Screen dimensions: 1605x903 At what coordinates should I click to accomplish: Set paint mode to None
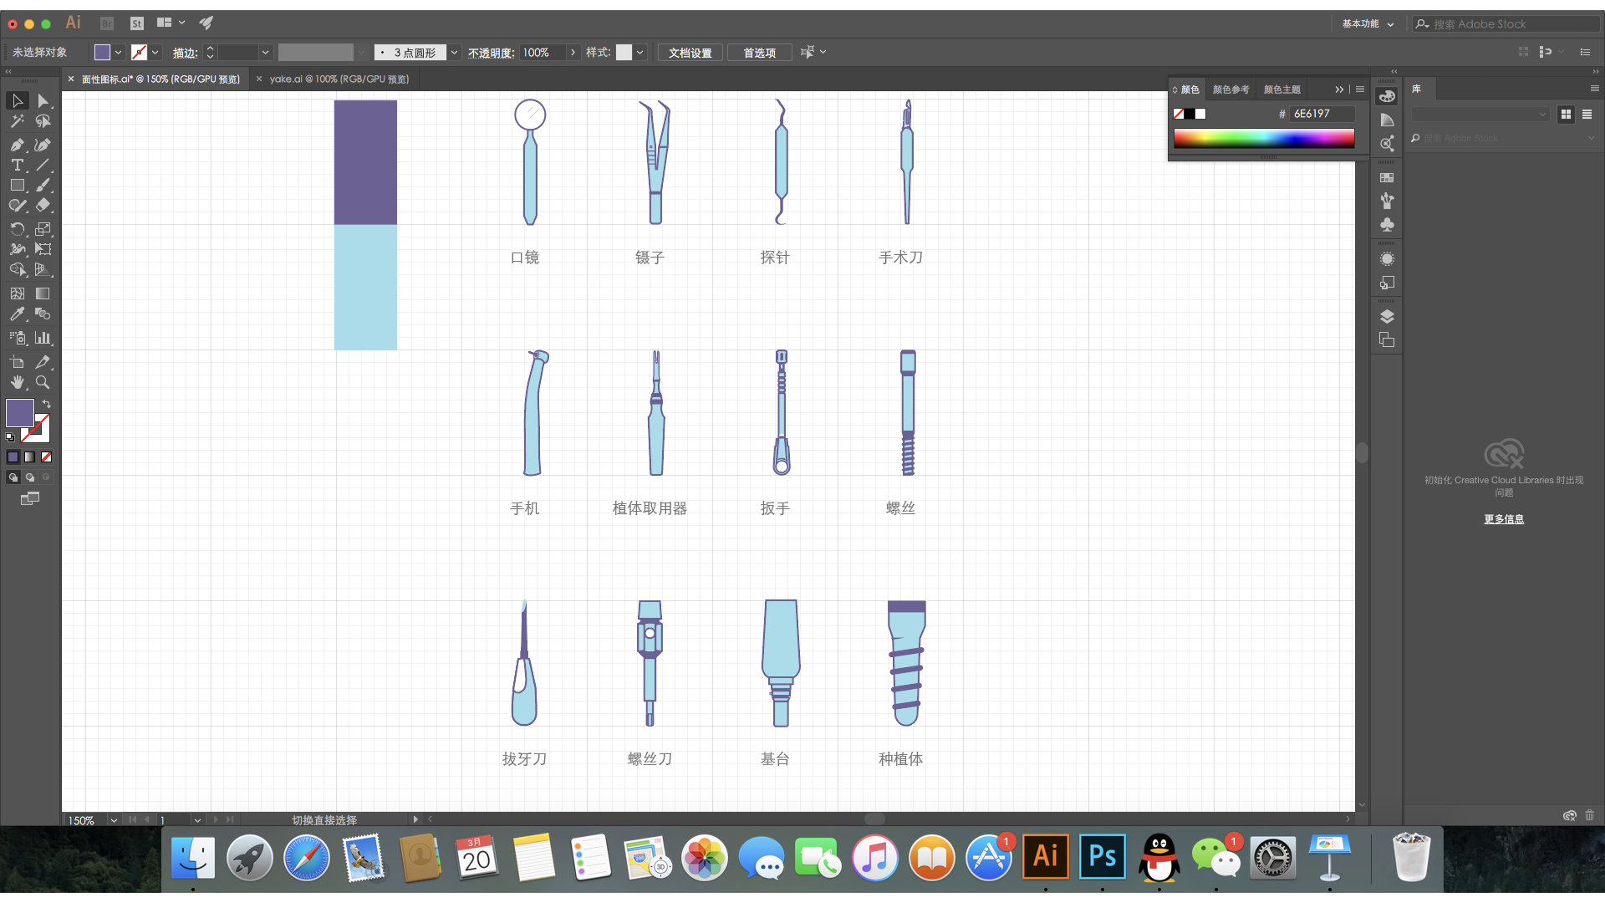click(47, 457)
